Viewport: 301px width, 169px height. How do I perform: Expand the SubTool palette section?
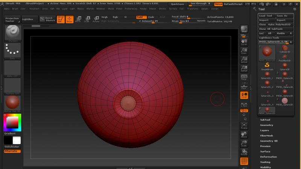(265, 120)
